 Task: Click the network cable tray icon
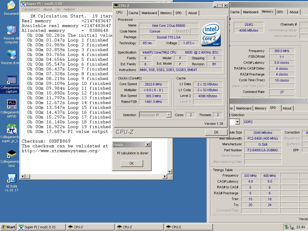(x=292, y=227)
